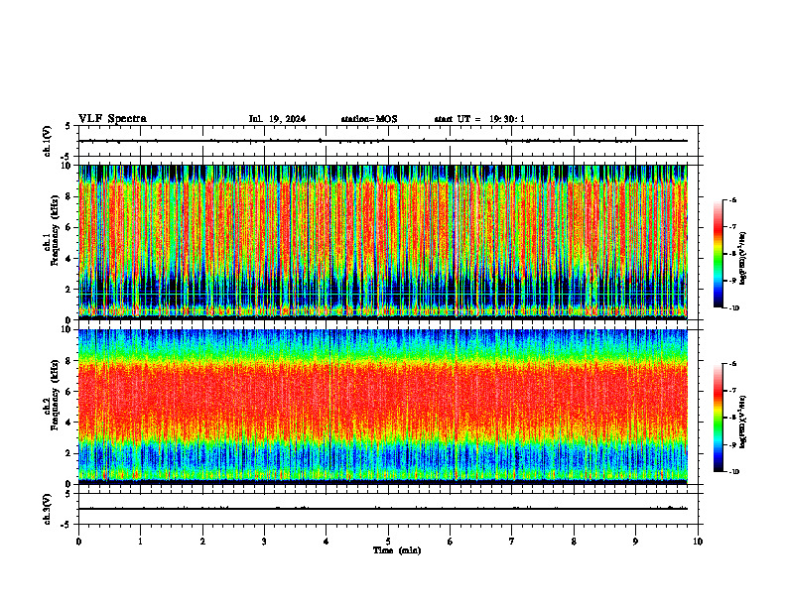786x607 pixels.
Task: Click the ch.1 spectrogram color scale bar
Action: click(718, 254)
